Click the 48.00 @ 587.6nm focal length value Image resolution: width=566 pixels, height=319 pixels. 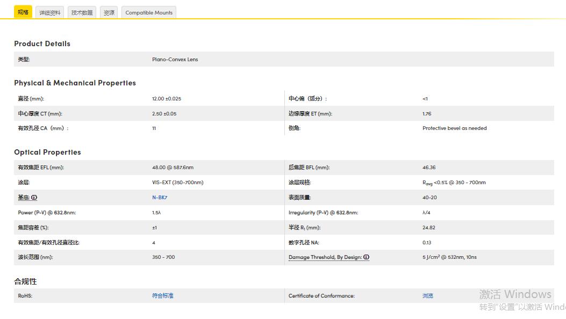click(x=173, y=168)
